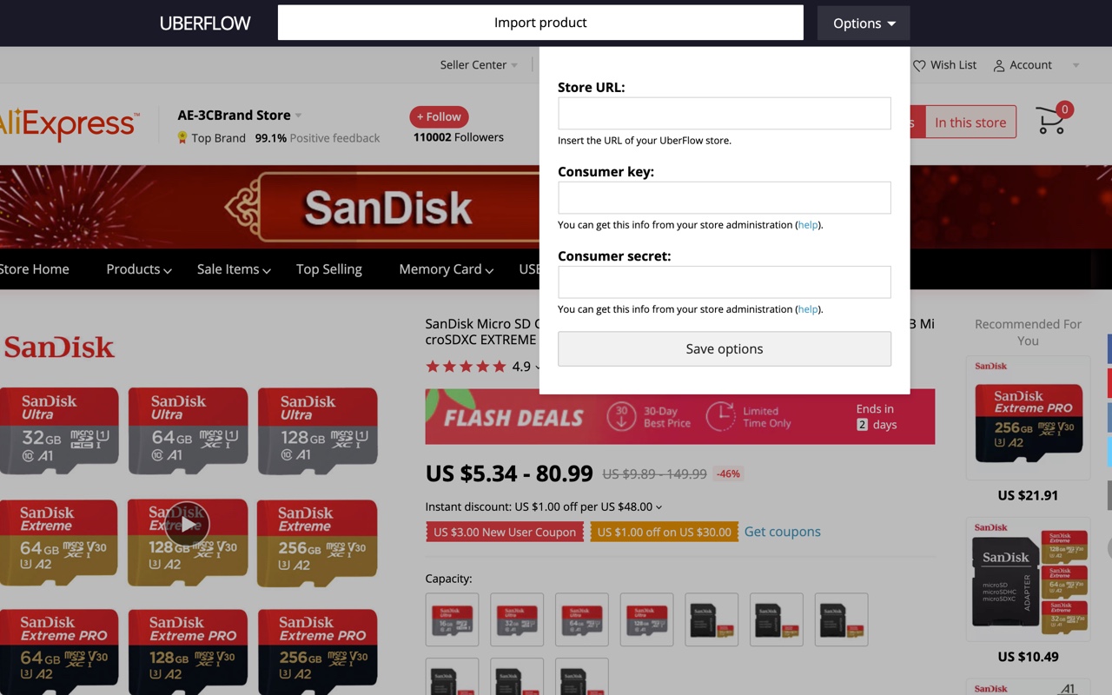This screenshot has height=695, width=1112.
Task: Click the 110002 Followers text
Action: pos(459,137)
